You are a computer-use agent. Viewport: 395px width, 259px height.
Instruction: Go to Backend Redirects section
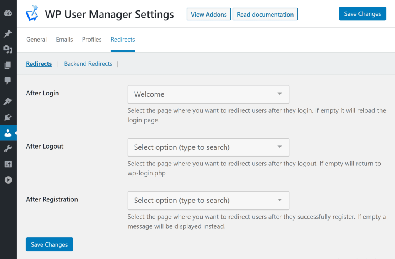pyautogui.click(x=88, y=63)
